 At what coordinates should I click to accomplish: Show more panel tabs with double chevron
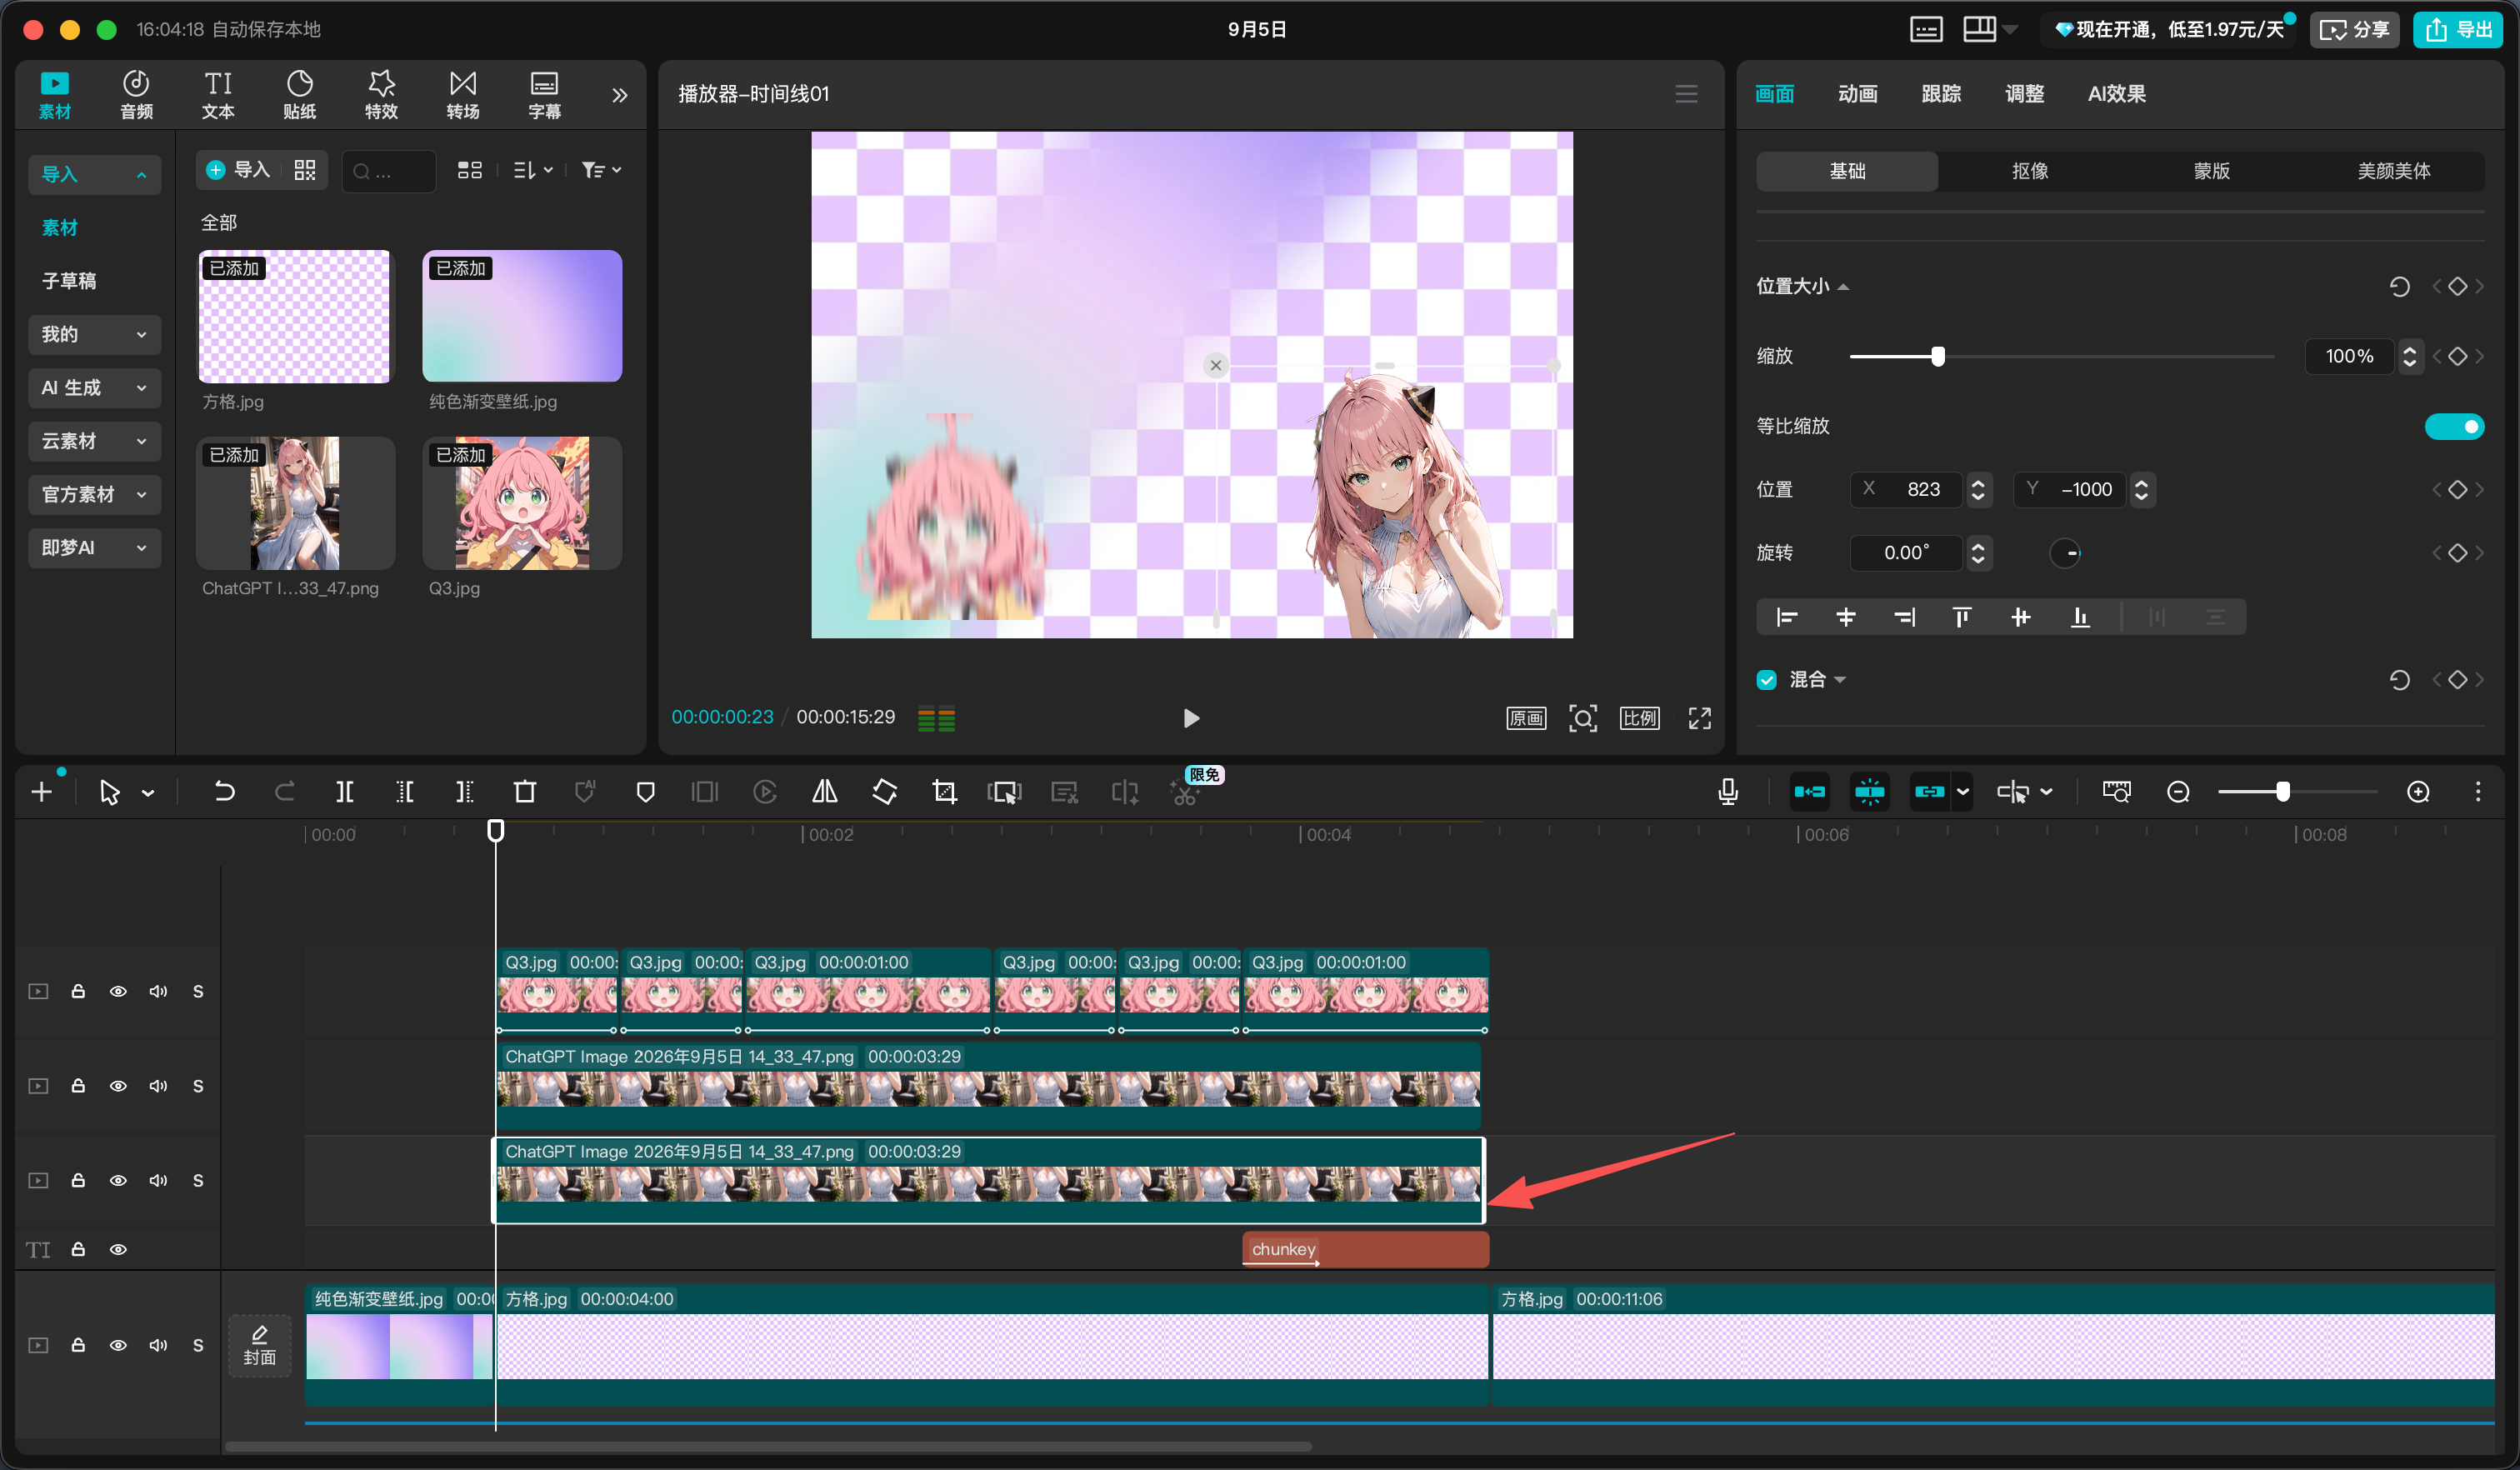[619, 95]
